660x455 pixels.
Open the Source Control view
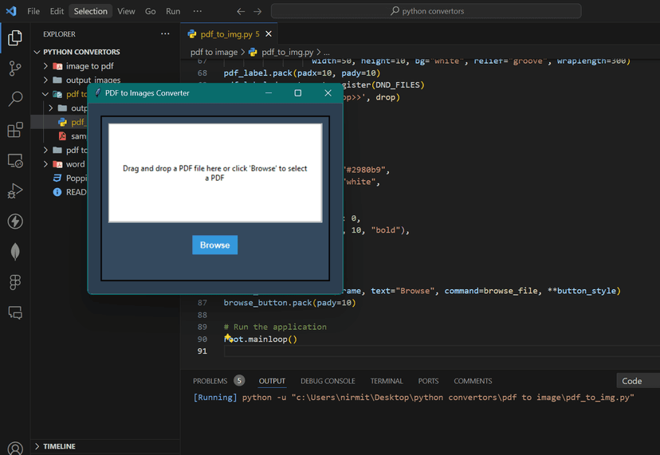point(15,69)
